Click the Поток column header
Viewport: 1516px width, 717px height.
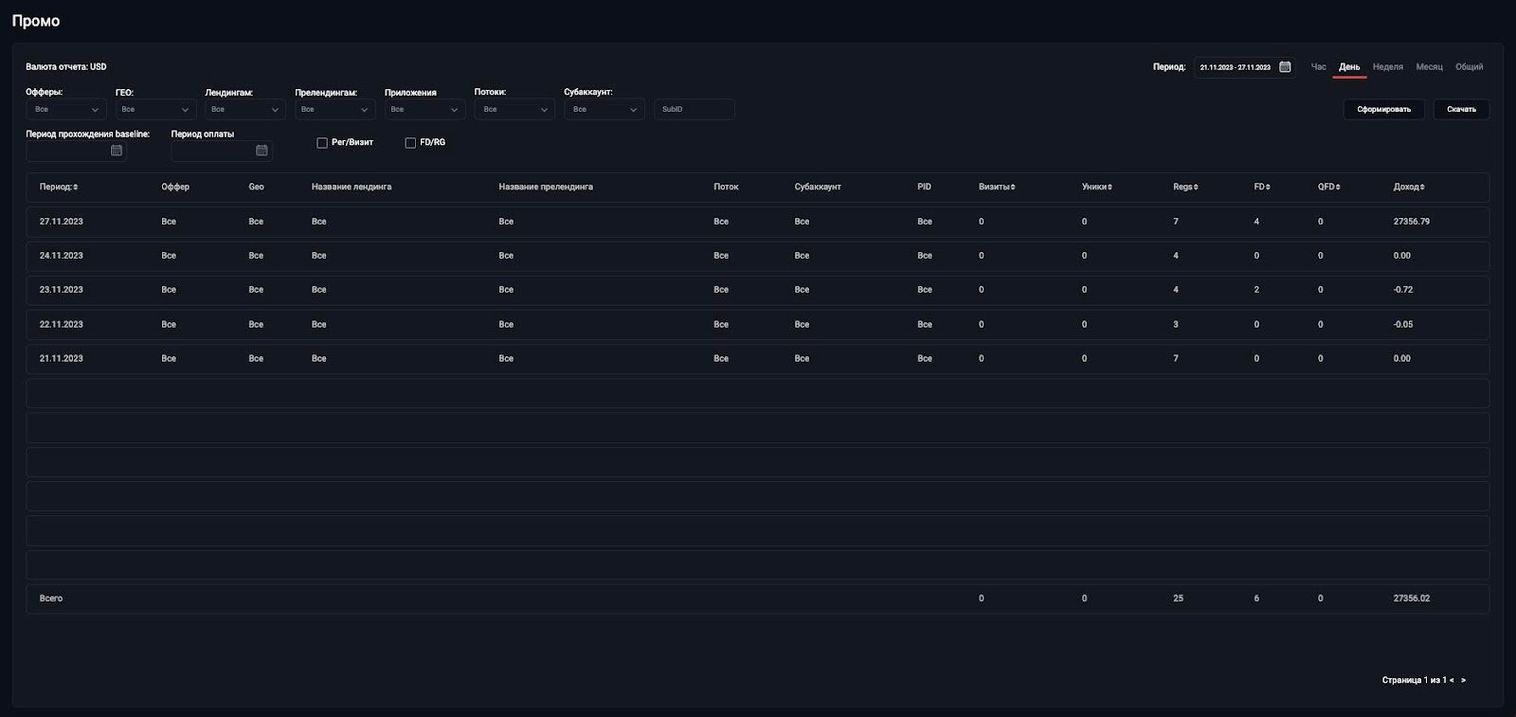pyautogui.click(x=726, y=188)
